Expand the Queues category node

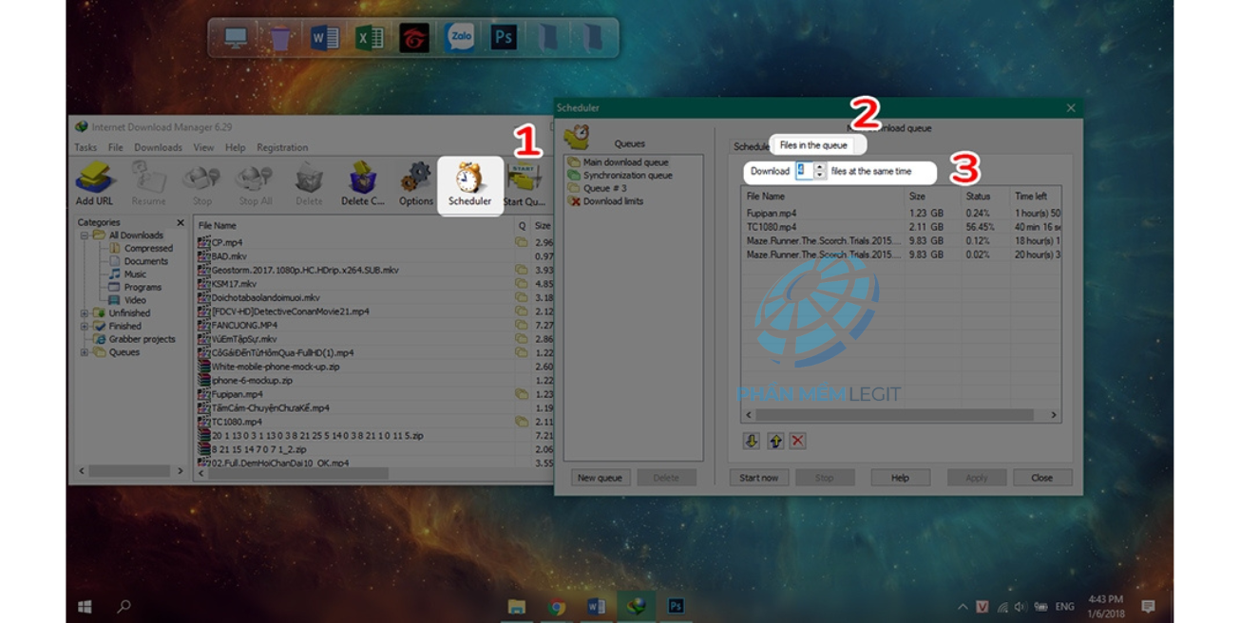(x=85, y=352)
